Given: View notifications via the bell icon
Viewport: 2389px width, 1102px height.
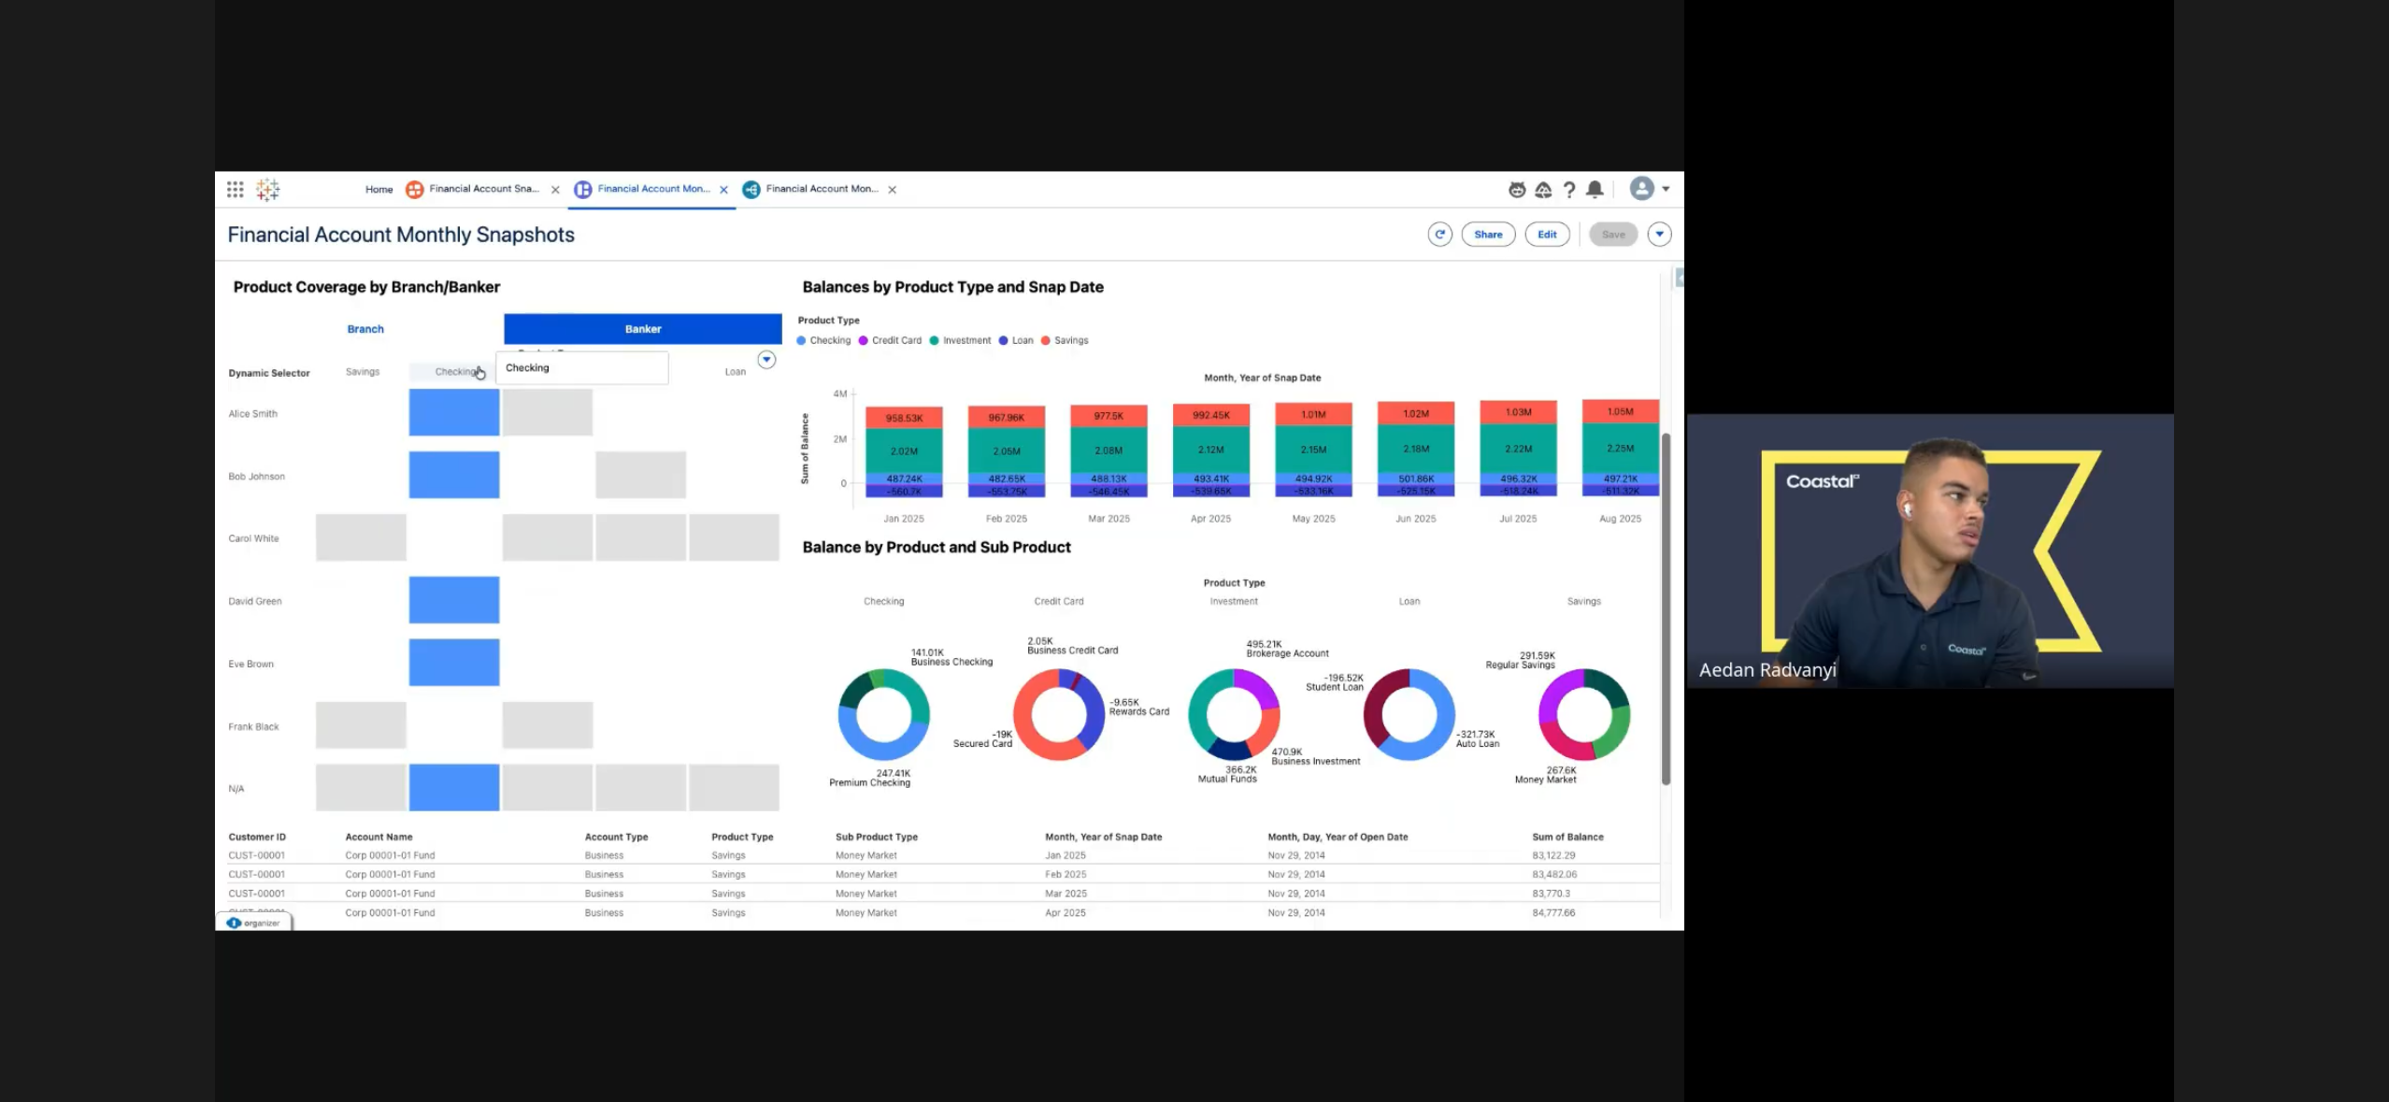Looking at the screenshot, I should coord(1595,190).
